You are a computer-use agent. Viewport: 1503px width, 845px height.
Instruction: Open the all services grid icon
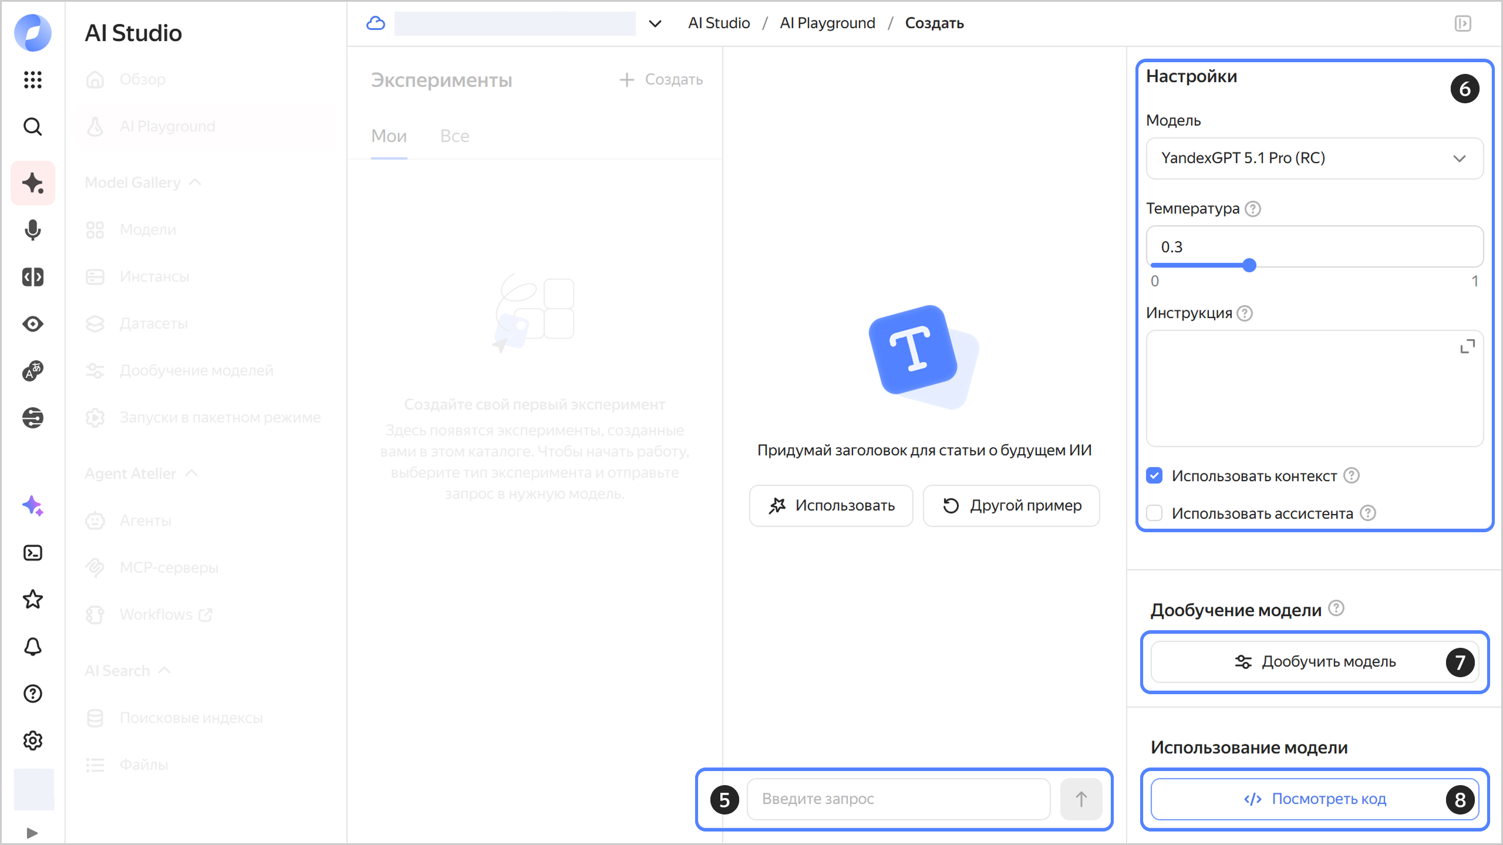pyautogui.click(x=33, y=79)
